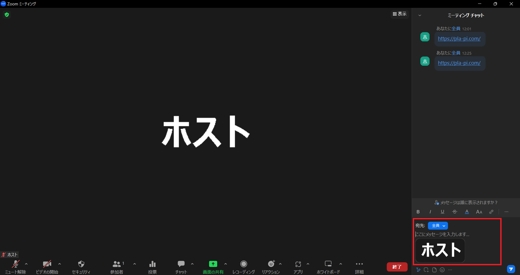Screen dimensions: 520x275
Task: Send the chat message with blue arrow
Action: [511, 269]
